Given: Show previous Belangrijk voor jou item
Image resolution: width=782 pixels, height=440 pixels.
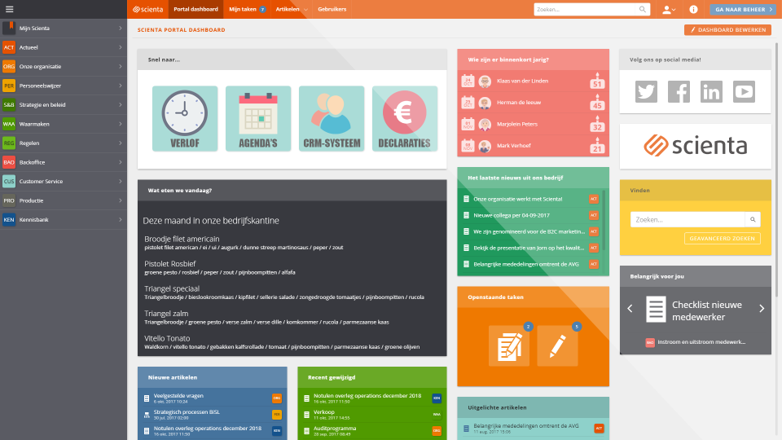Looking at the screenshot, I should click(x=630, y=309).
